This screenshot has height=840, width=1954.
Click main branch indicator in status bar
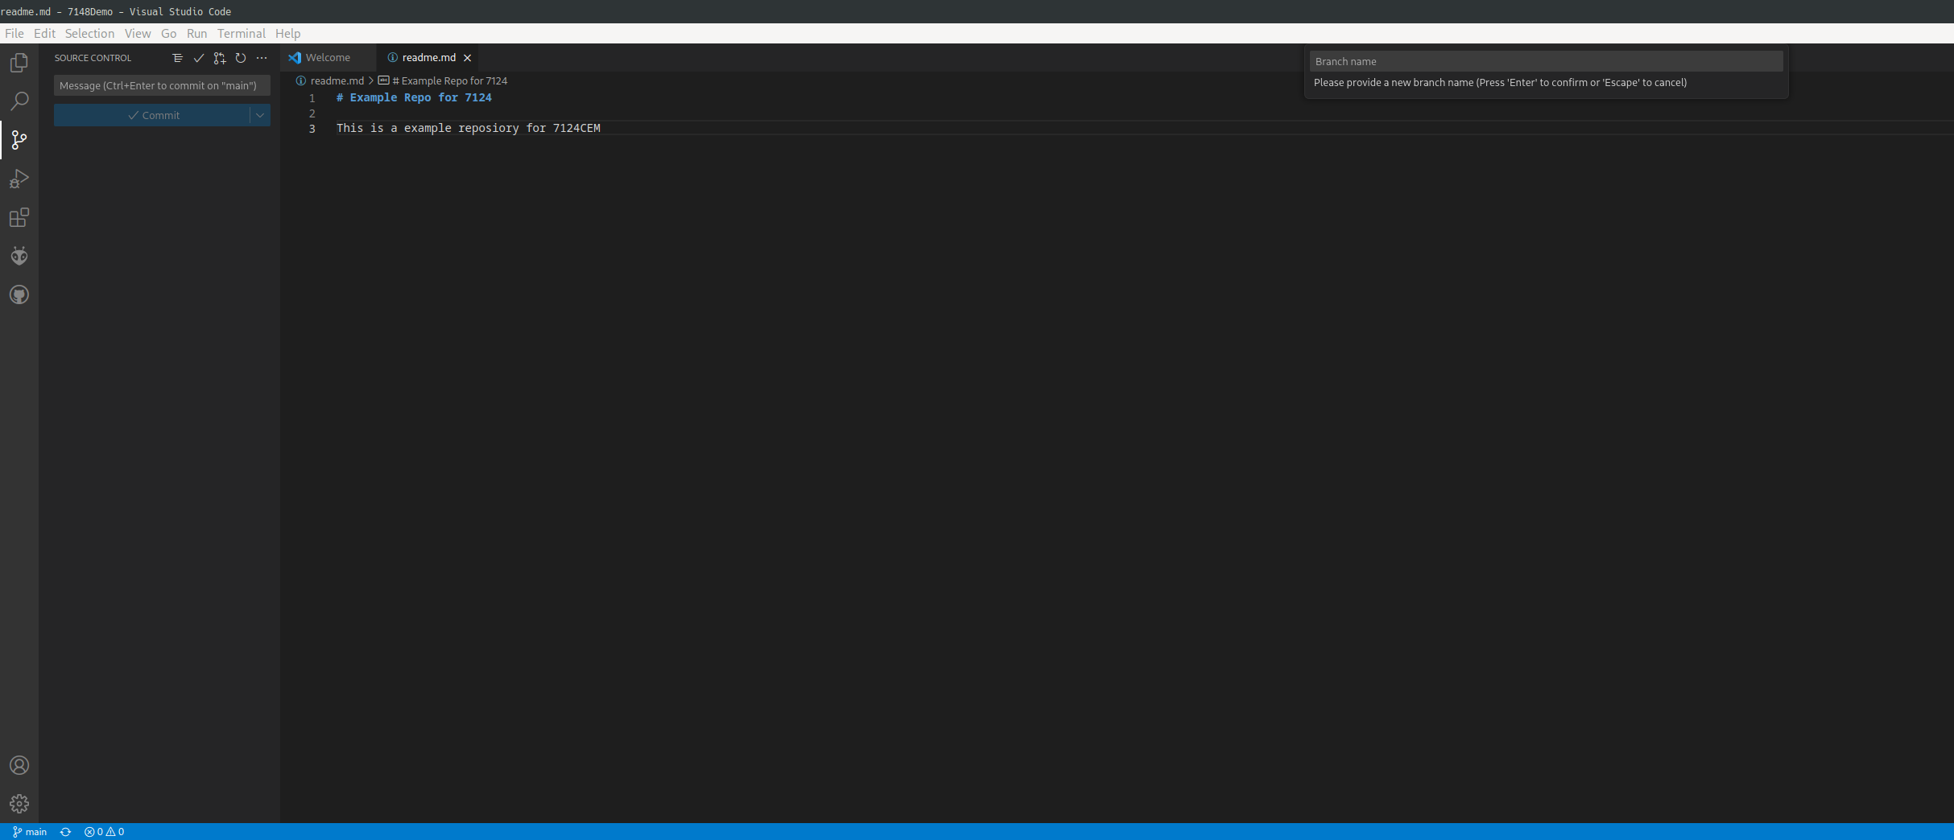tap(29, 832)
